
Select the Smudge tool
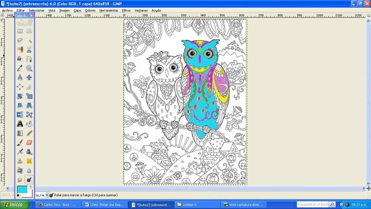[x=20, y=179]
